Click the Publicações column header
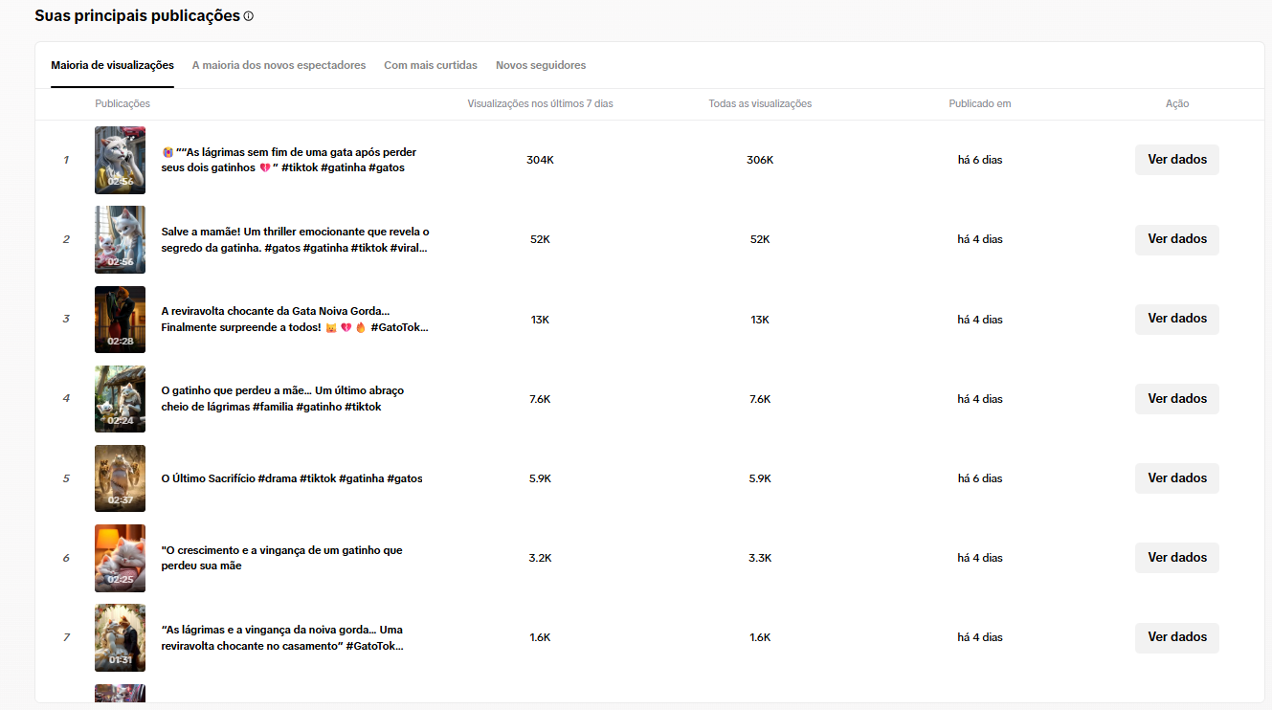This screenshot has width=1272, height=710. click(x=123, y=103)
